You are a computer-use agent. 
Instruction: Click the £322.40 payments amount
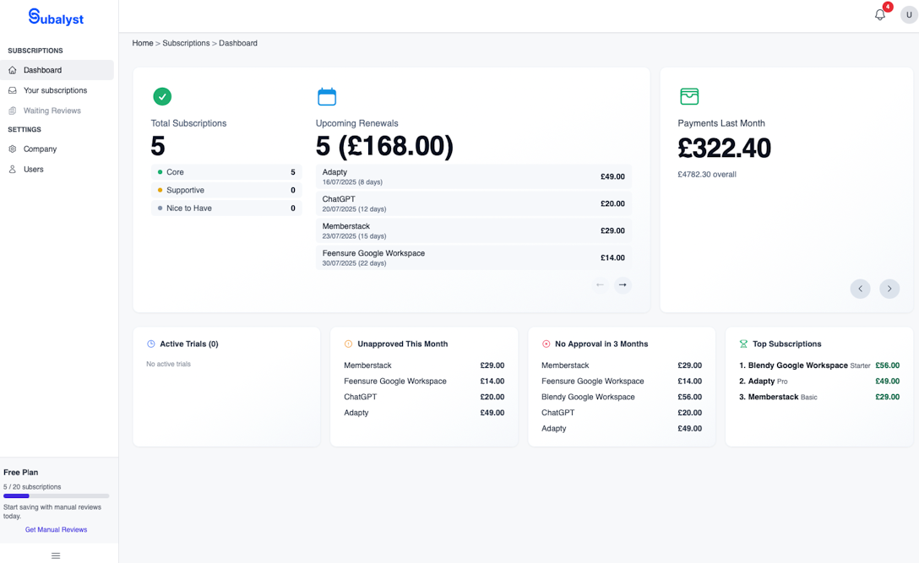(x=725, y=149)
